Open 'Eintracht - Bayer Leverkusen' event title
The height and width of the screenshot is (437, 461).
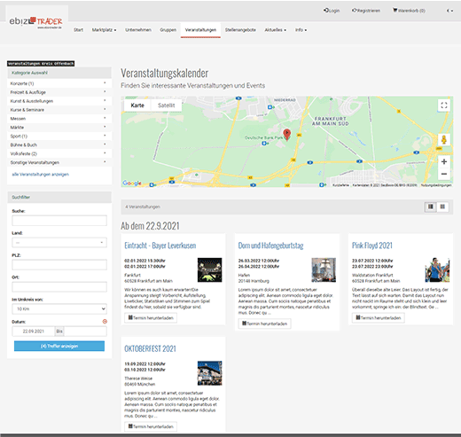coord(160,246)
